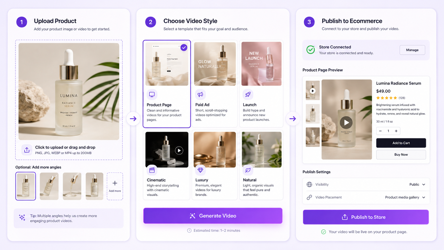The width and height of the screenshot is (444, 250).
Task: Play the Cinematic template preview
Action: 179,150
